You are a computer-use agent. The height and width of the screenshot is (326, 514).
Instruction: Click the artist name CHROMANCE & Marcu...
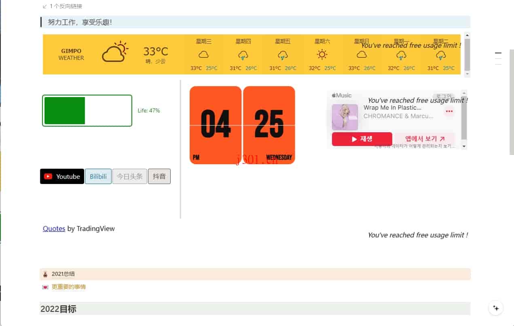tap(398, 116)
